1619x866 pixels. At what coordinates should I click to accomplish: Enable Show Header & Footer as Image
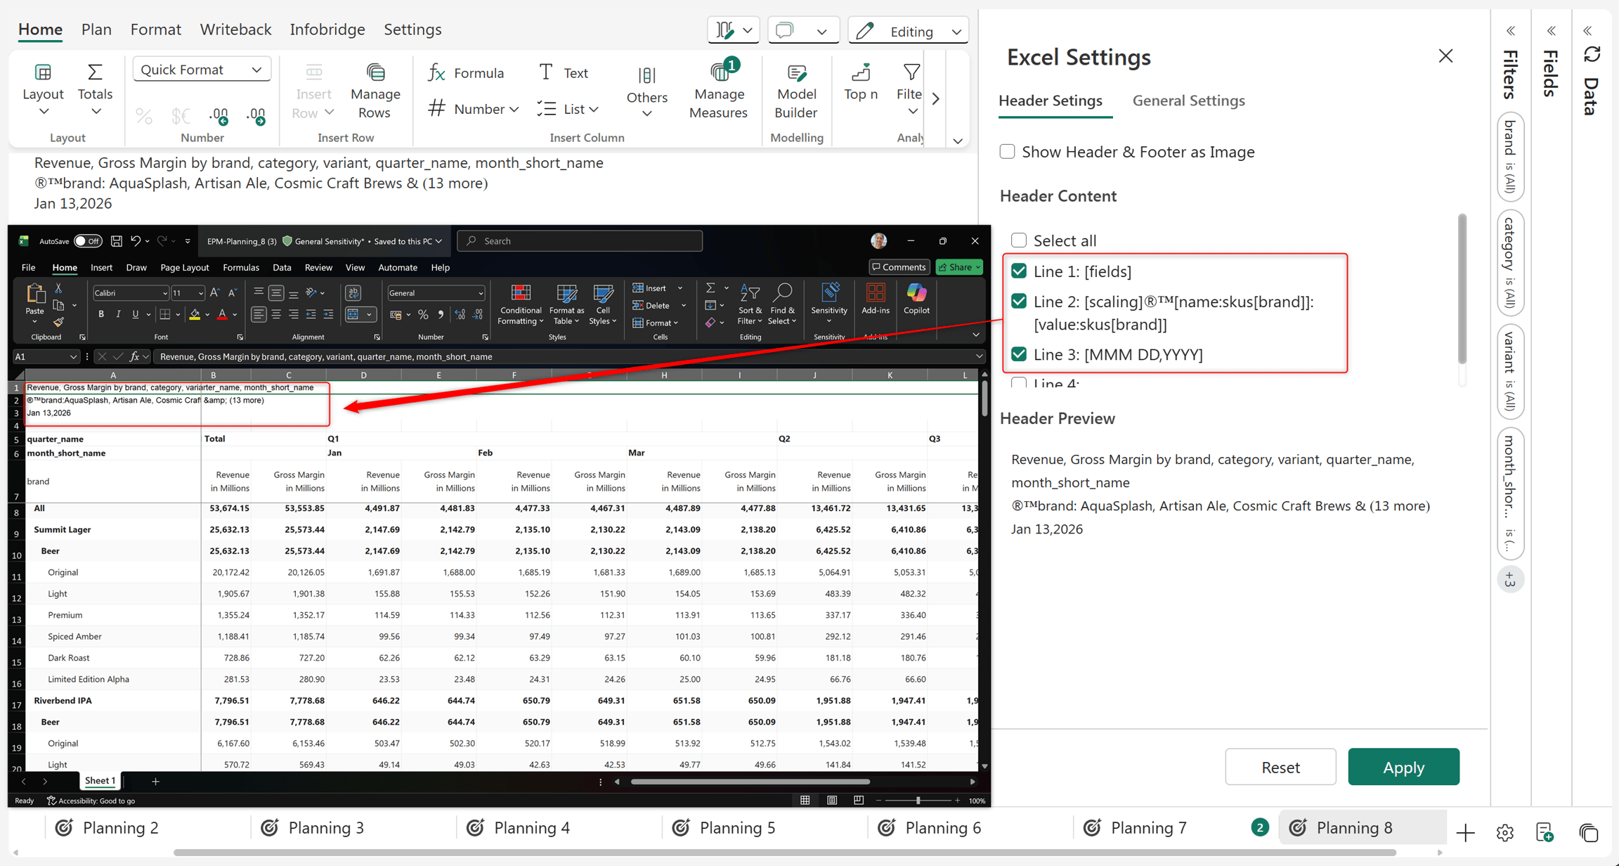pyautogui.click(x=1007, y=152)
